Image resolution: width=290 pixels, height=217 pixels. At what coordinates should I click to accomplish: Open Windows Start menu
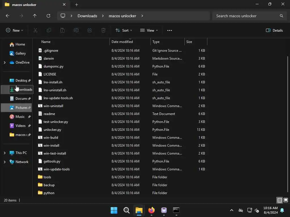click(x=114, y=210)
